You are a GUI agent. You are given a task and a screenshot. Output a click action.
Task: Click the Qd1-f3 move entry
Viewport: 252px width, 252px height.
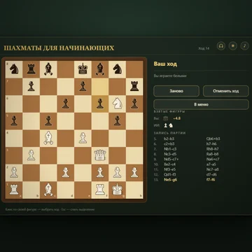[x=170, y=174]
